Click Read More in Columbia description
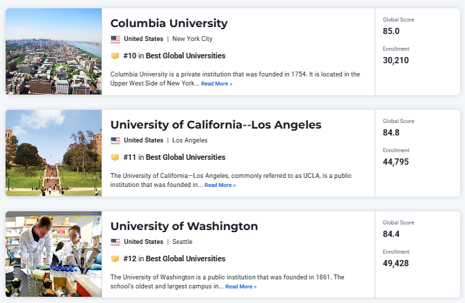Image resolution: width=465 pixels, height=303 pixels. [x=216, y=83]
